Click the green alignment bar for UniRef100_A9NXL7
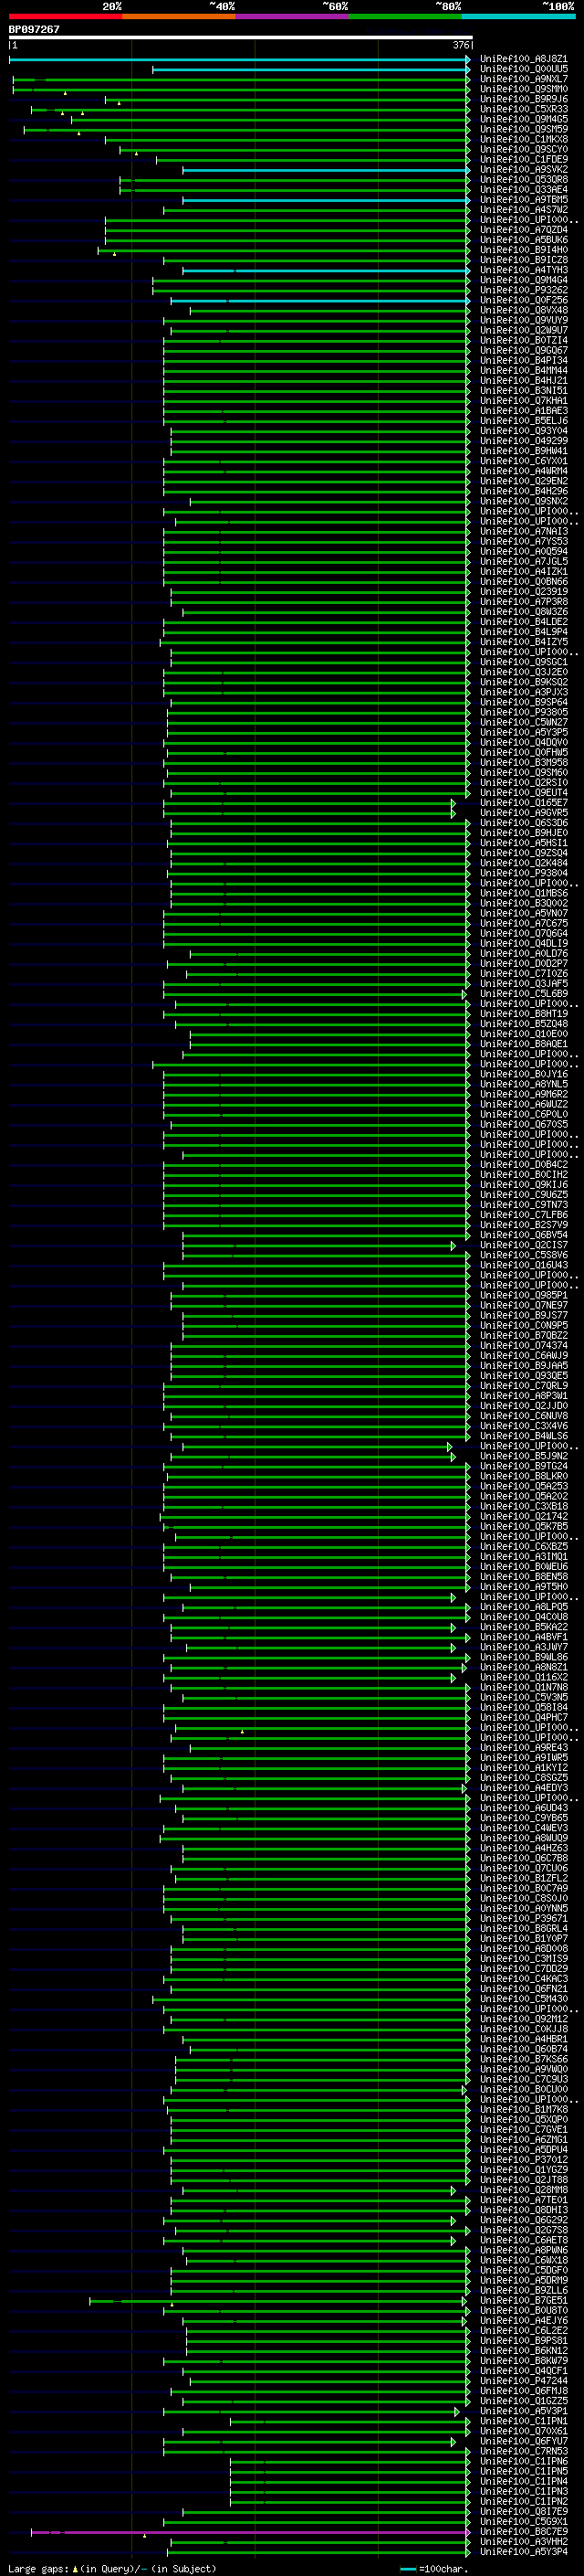This screenshot has width=584, height=2576. click(x=241, y=79)
